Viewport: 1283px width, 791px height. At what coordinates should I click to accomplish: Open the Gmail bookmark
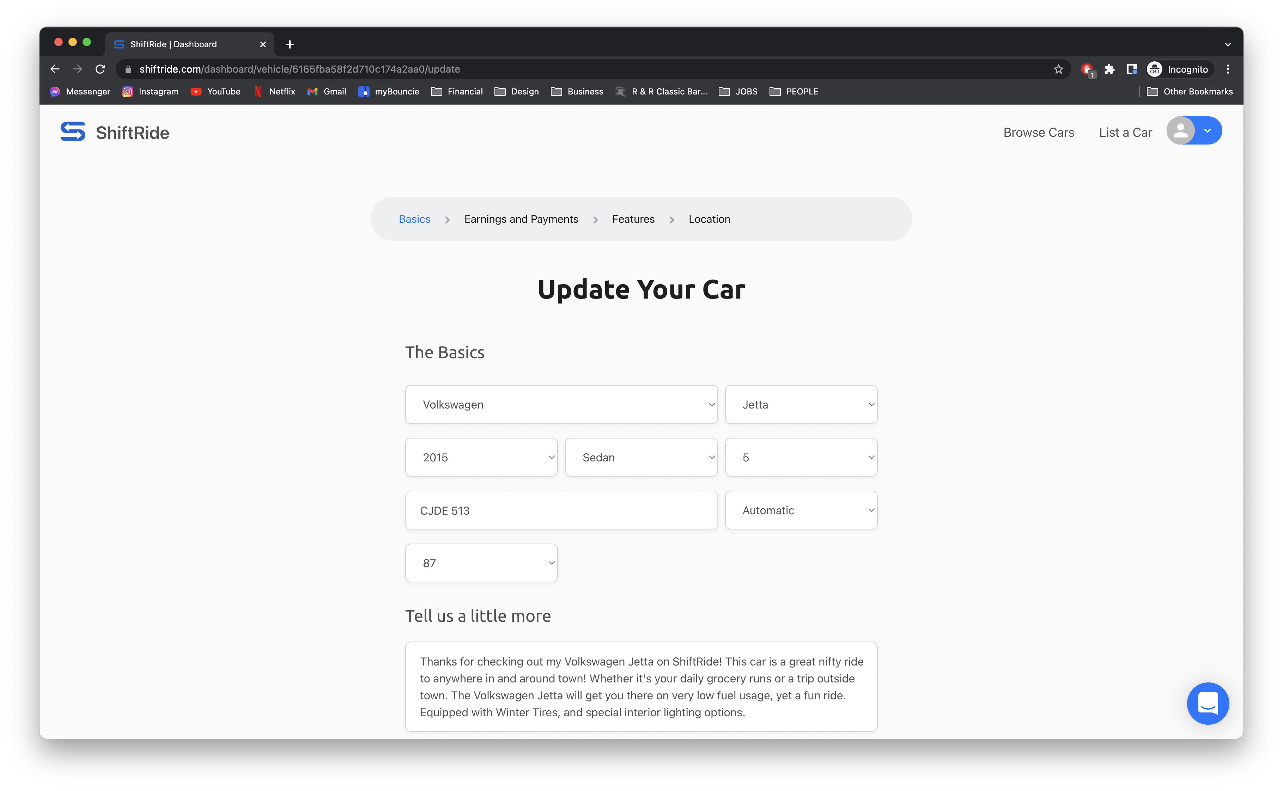click(x=327, y=92)
